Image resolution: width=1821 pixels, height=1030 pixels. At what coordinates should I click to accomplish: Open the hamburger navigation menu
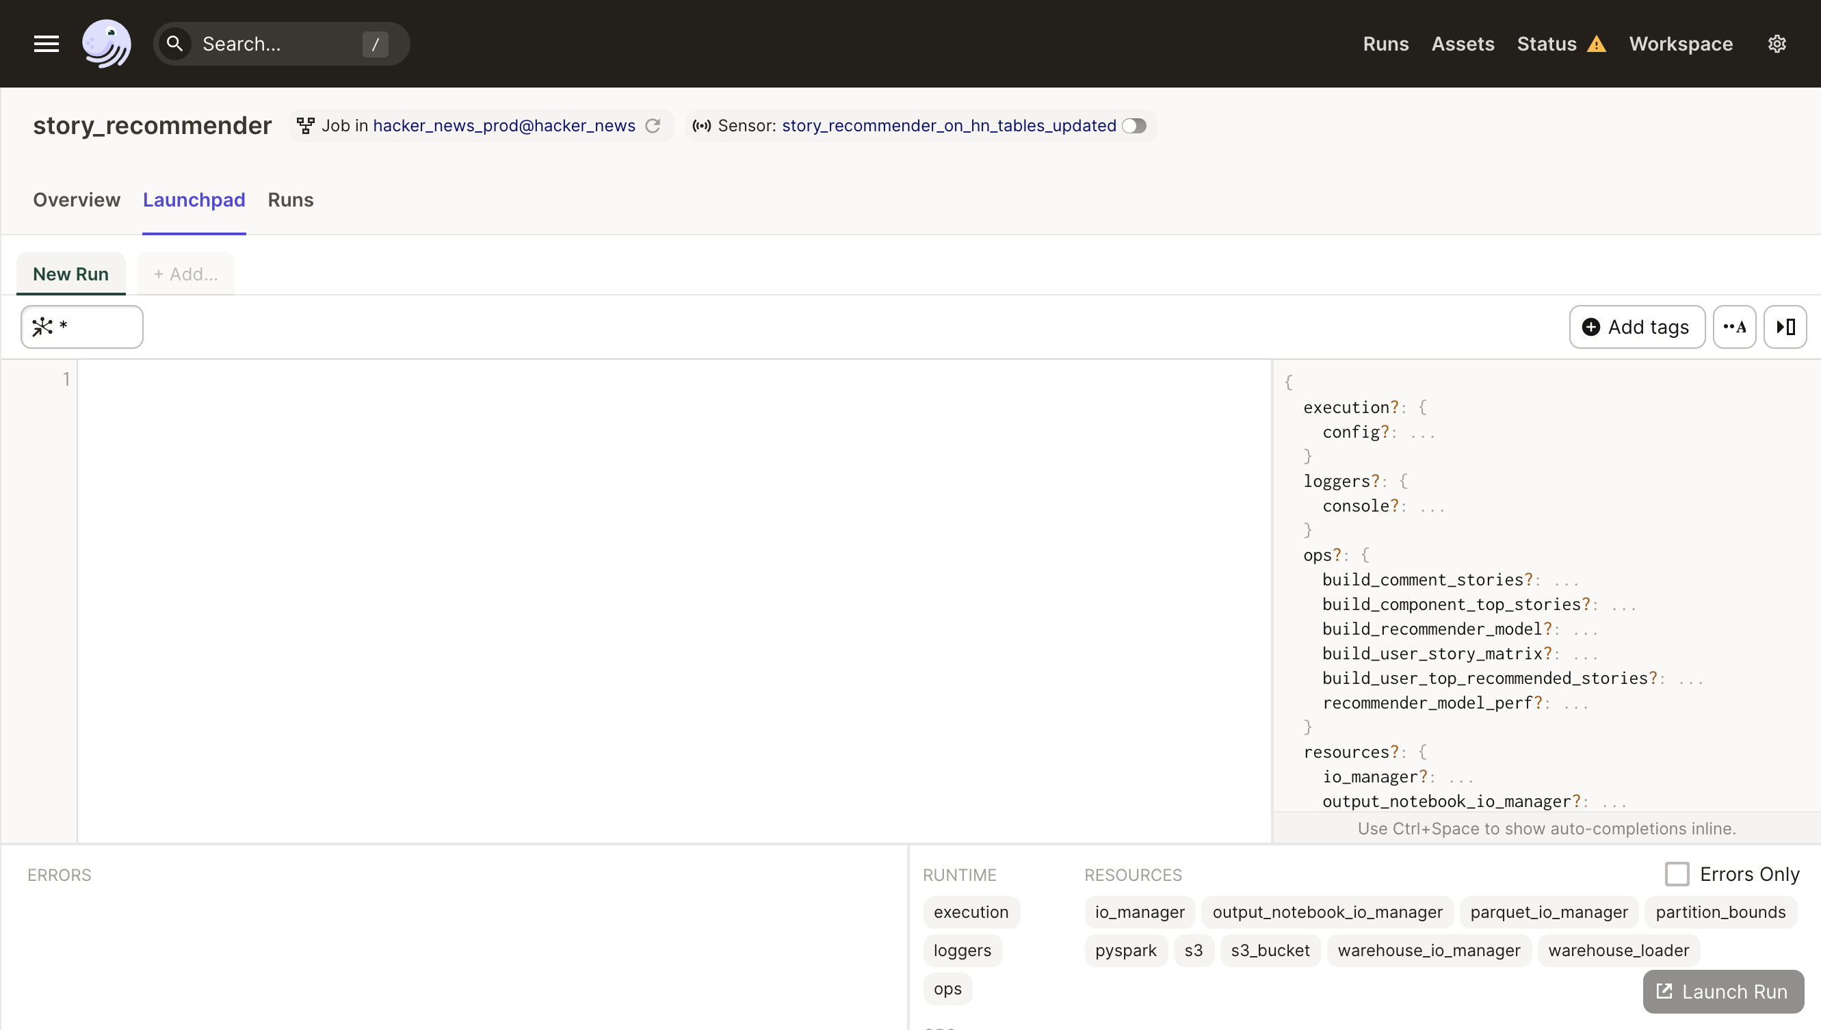[46, 44]
